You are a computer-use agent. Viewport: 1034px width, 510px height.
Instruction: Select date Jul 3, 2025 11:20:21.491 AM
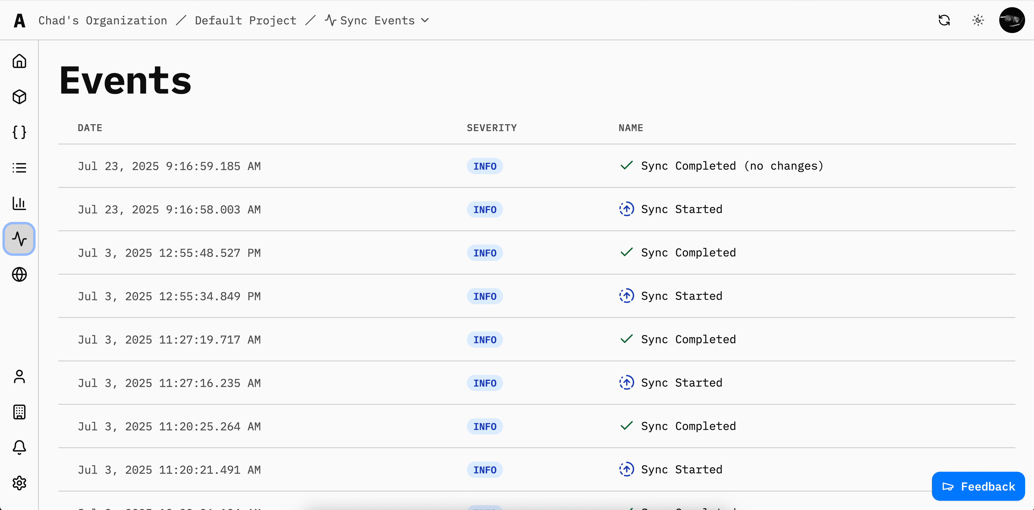click(169, 470)
